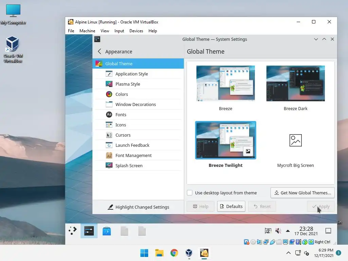Open the VirtualBox Help menu

point(153,31)
